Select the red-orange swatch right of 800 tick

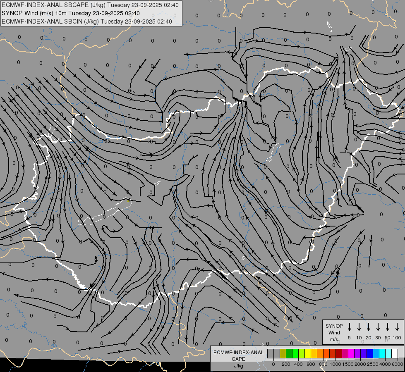coord(326,354)
